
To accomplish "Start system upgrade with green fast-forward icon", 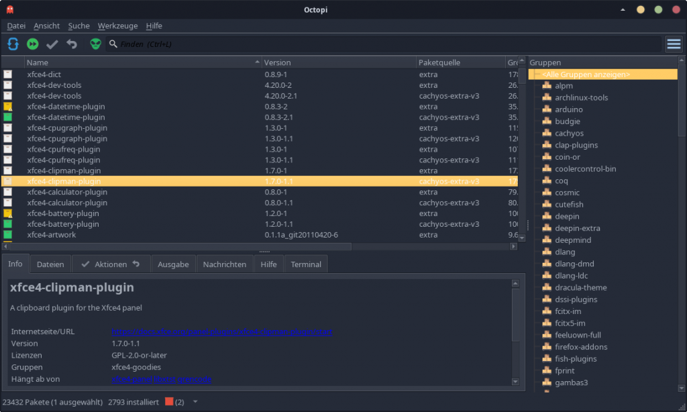I will (32, 44).
